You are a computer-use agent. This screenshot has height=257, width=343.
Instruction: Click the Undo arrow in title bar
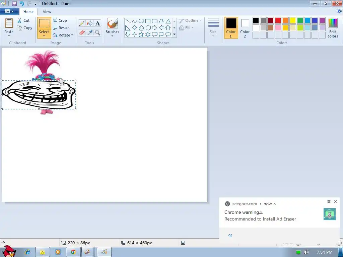(22, 3)
